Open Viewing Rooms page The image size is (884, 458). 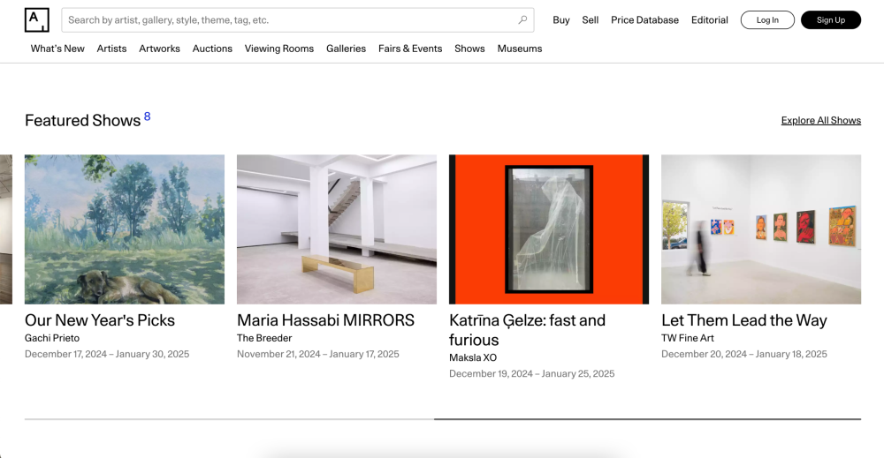tap(279, 49)
